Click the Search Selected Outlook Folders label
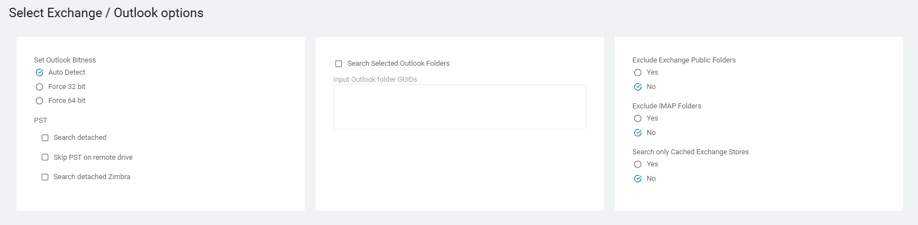918x225 pixels. [398, 64]
